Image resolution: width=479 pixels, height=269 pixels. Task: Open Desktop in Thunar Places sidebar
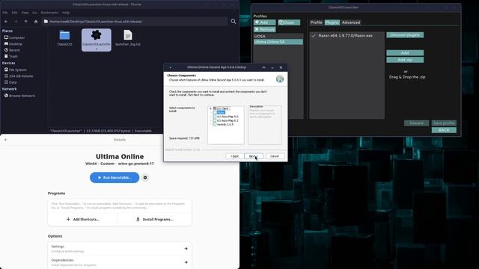(x=13, y=44)
